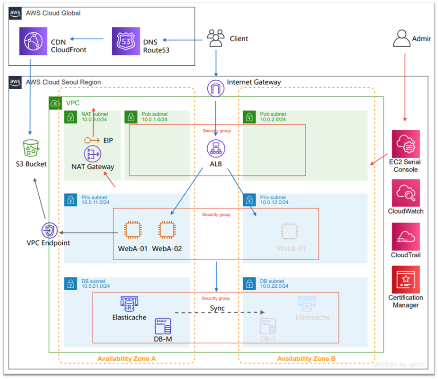This screenshot has height=379, width=438.
Task: Click the WebA-02 instance icon
Action: click(166, 230)
